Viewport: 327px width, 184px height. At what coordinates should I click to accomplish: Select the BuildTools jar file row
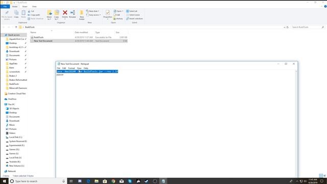pyautogui.click(x=79, y=37)
